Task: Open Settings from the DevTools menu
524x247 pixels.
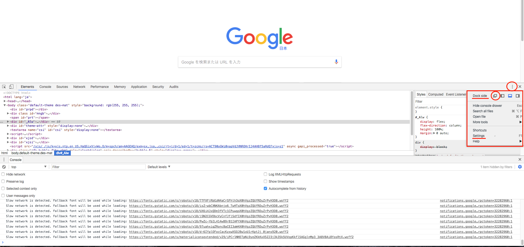Action: coord(495,136)
